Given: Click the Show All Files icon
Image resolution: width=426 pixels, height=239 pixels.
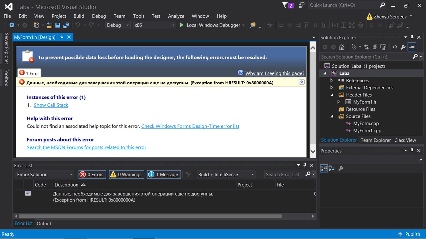Looking at the screenshot, I should [x=383, y=47].
